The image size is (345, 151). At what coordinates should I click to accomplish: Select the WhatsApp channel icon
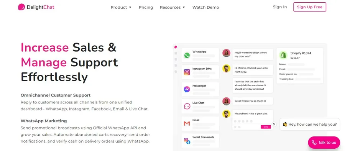click(187, 55)
